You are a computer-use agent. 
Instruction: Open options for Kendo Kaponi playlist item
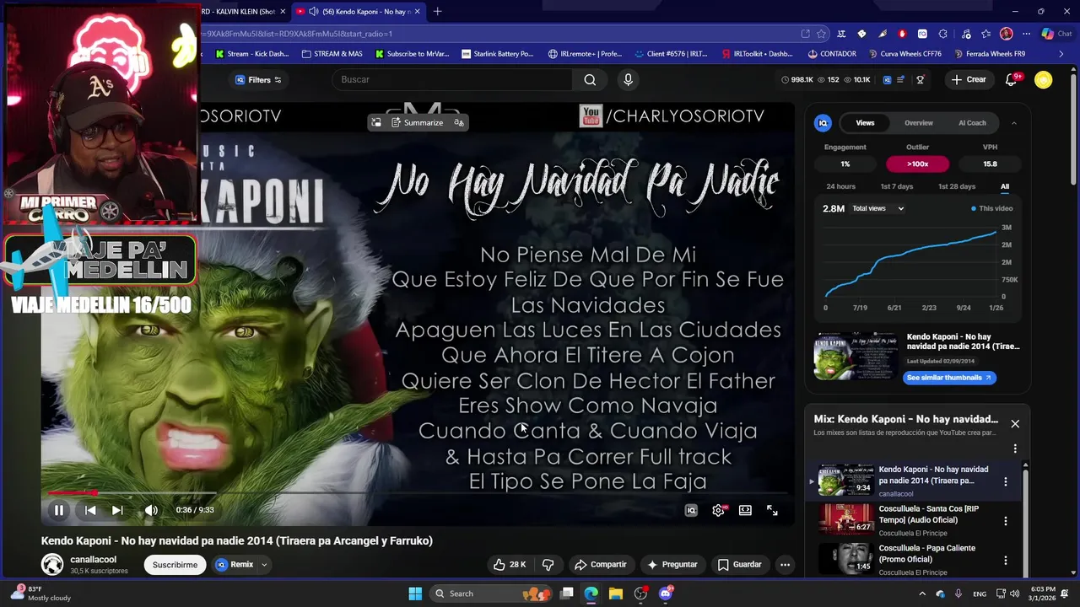[1005, 481]
